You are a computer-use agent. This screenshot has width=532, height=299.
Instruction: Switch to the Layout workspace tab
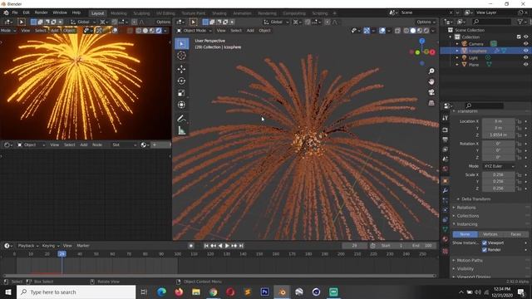[x=97, y=13]
